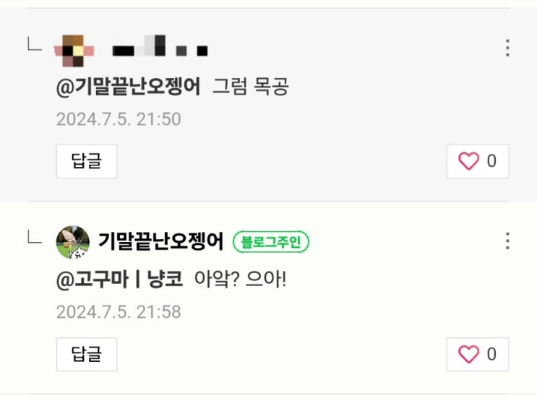Click the pixelated profile avatar of the first commenter
The height and width of the screenshot is (406, 537).
coord(74,51)
